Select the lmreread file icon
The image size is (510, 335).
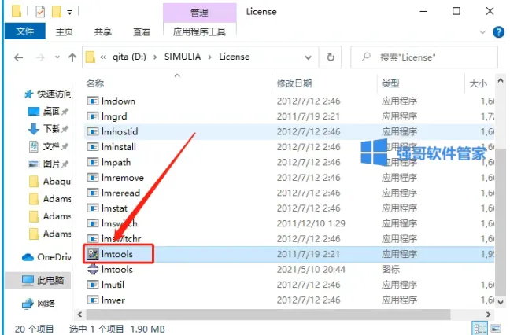[x=93, y=193]
